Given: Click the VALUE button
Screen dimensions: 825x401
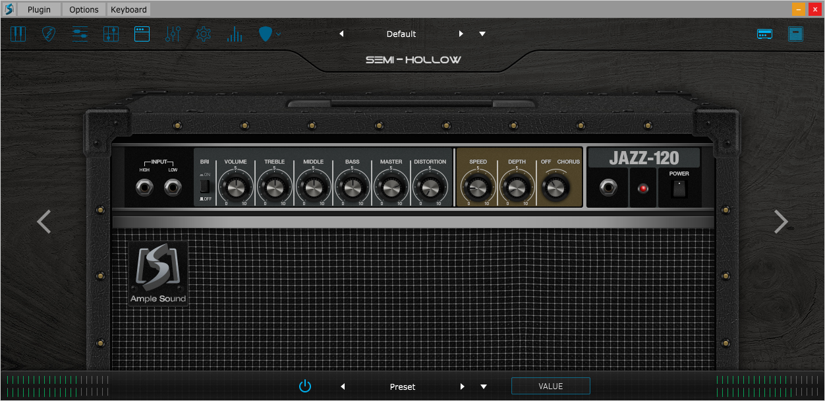Looking at the screenshot, I should (x=551, y=386).
